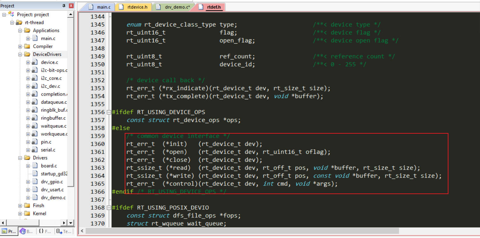Collapse the Applications folder
The image size is (480, 238).
pos(20,31)
